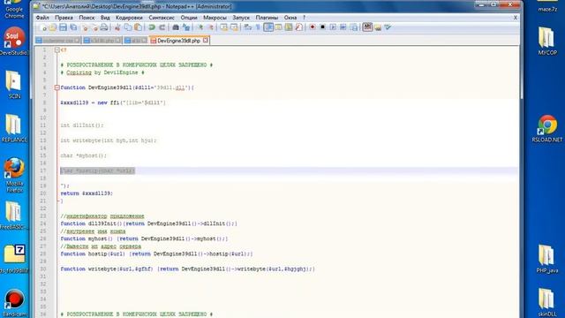This screenshot has width=565, height=318.
Task: Click the Zoom Out toolbar icon
Action: click(210, 27)
